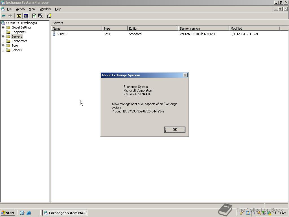Expand the Connectors node
Screen dimensions: 289x217
[3, 41]
